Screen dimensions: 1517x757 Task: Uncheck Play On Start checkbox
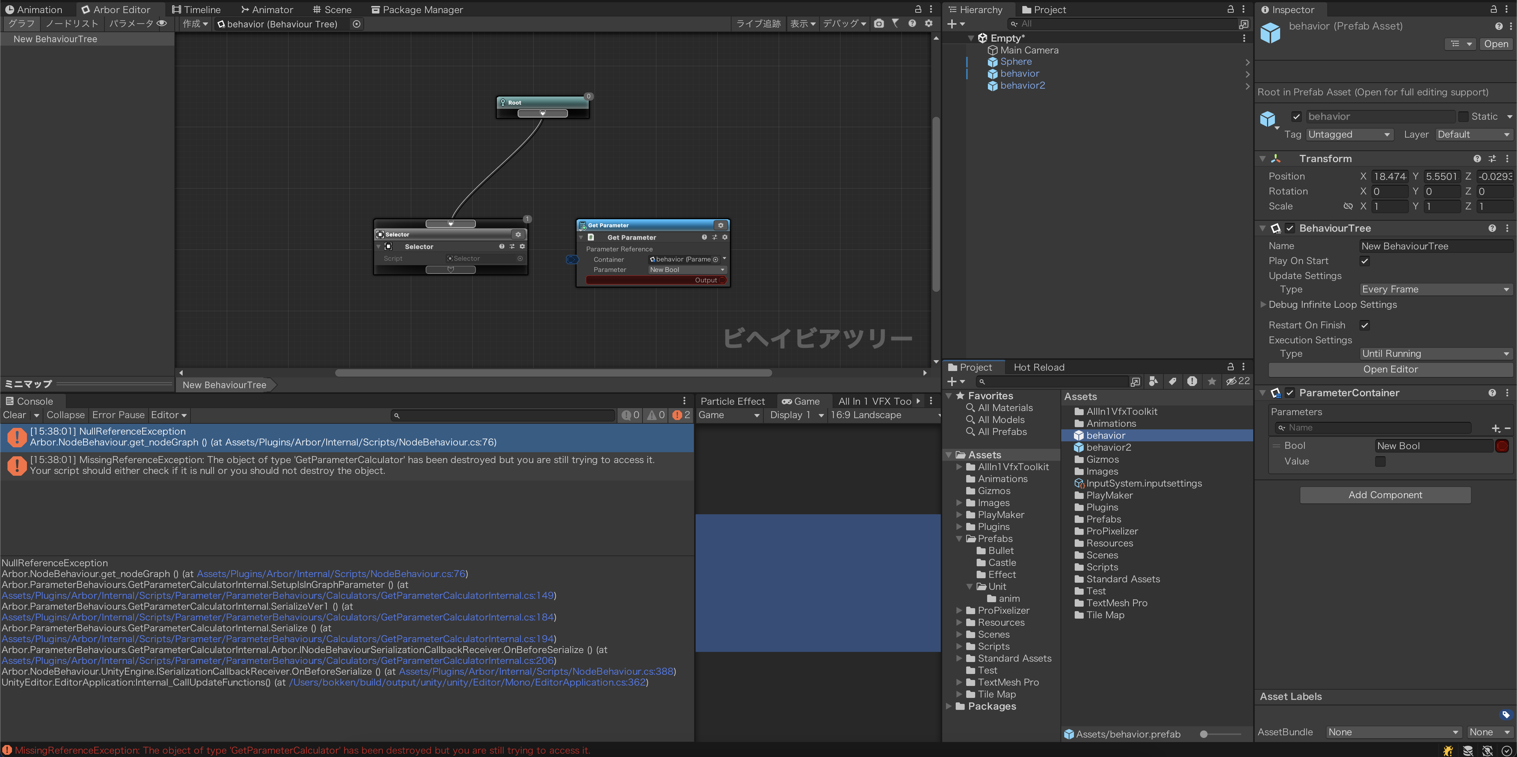[x=1364, y=261]
